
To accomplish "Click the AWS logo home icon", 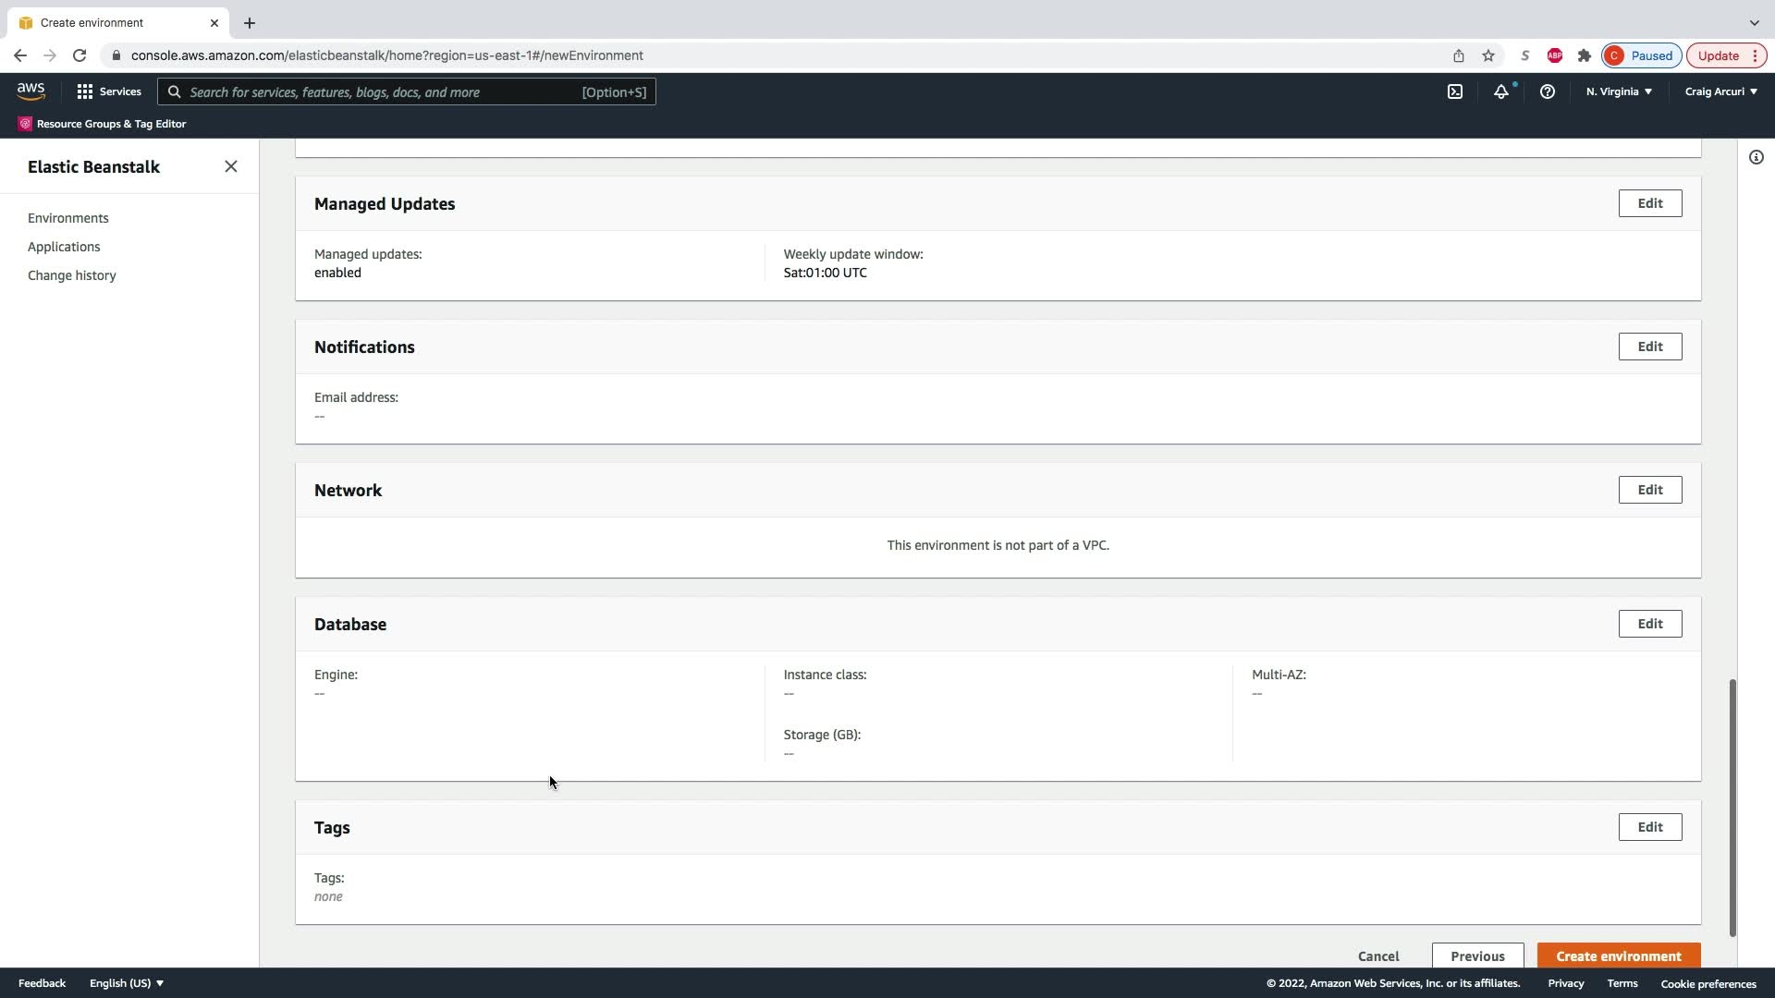I will 31,91.
